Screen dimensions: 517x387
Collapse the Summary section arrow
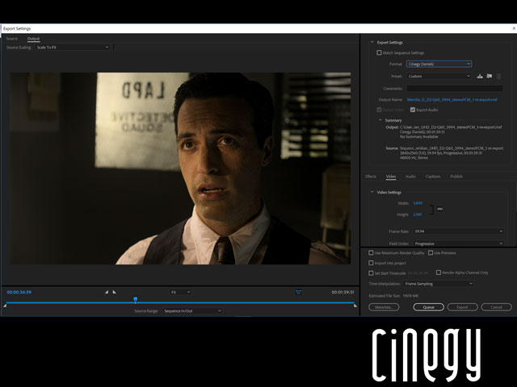380,120
